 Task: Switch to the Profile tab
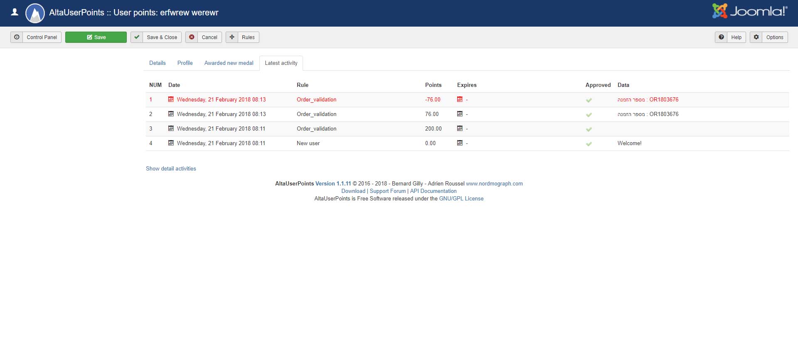point(185,63)
